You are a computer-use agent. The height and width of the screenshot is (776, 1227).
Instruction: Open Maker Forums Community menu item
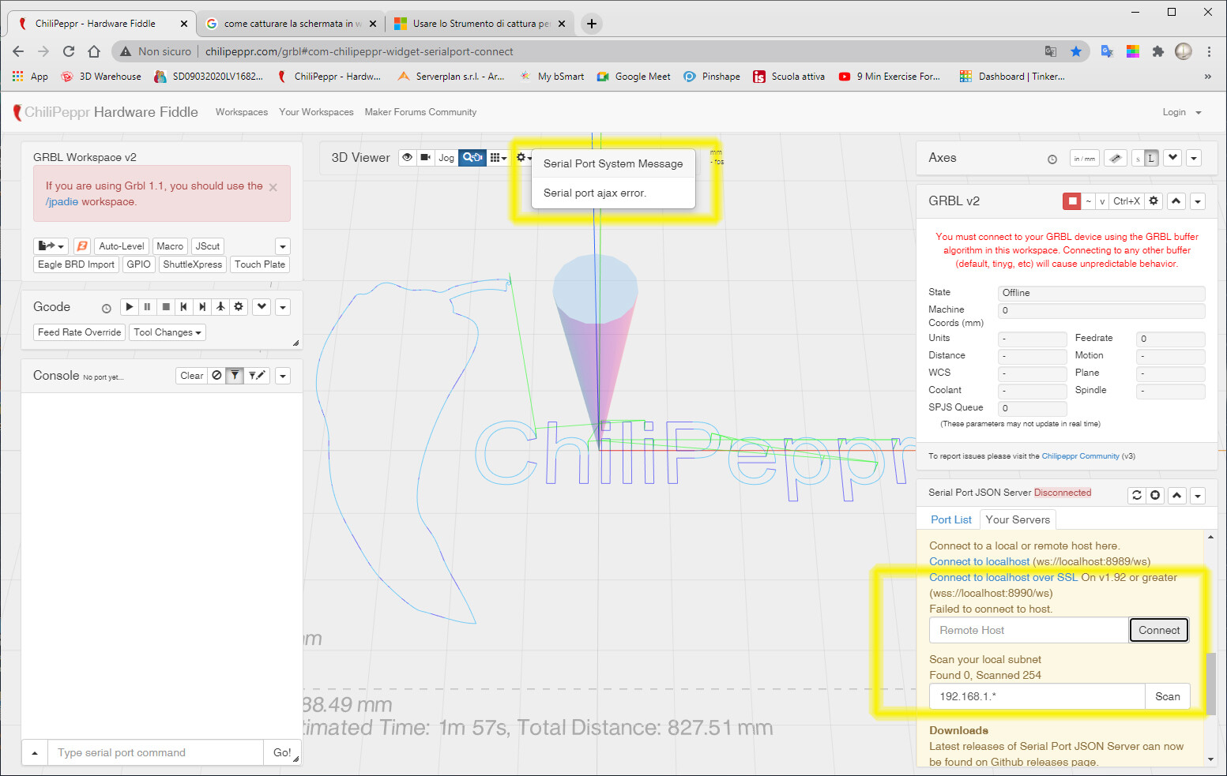[420, 112]
